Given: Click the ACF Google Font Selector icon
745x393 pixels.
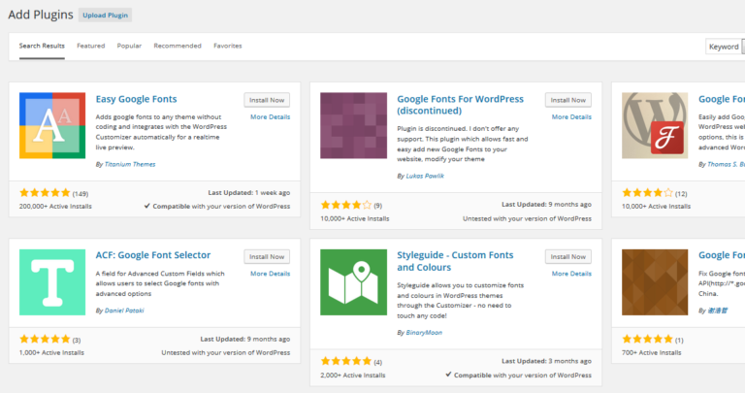Looking at the screenshot, I should click(52, 281).
